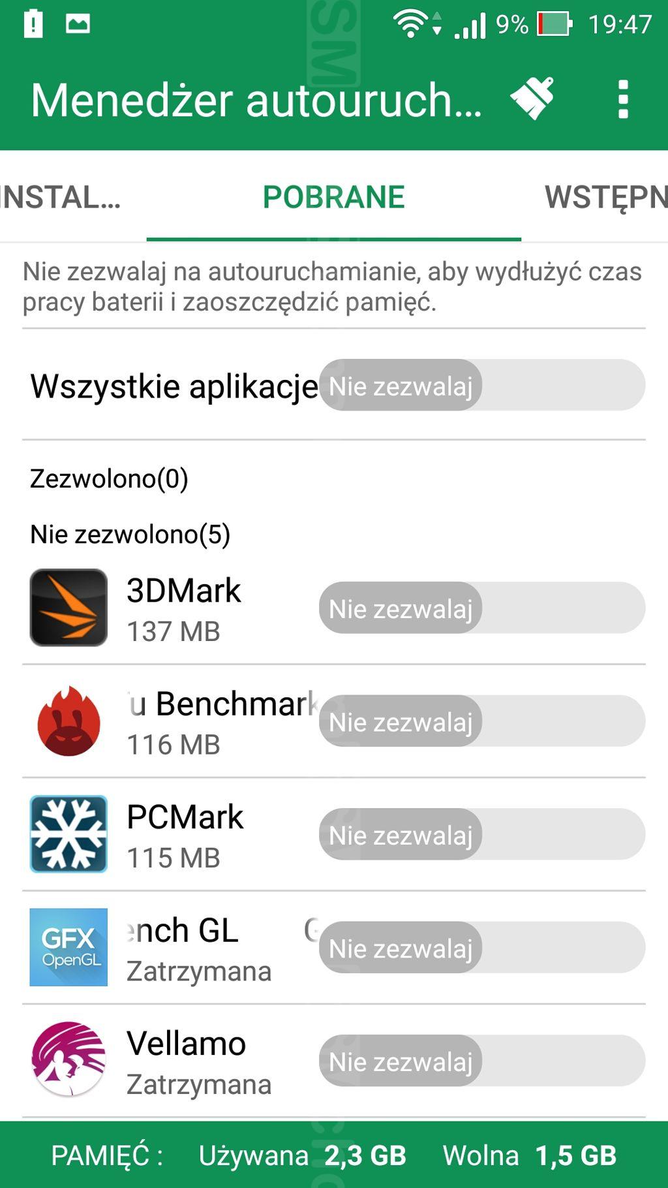This screenshot has height=1188, width=668.
Task: Collapse the Nie zezwolono(5) section
Action: tap(130, 534)
